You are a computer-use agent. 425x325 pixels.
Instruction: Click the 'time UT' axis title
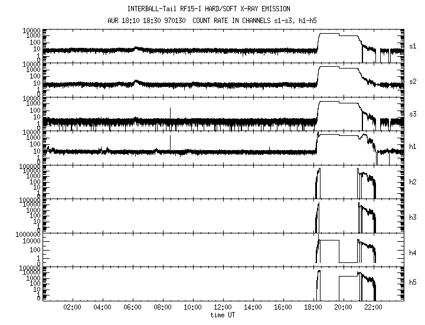223,315
